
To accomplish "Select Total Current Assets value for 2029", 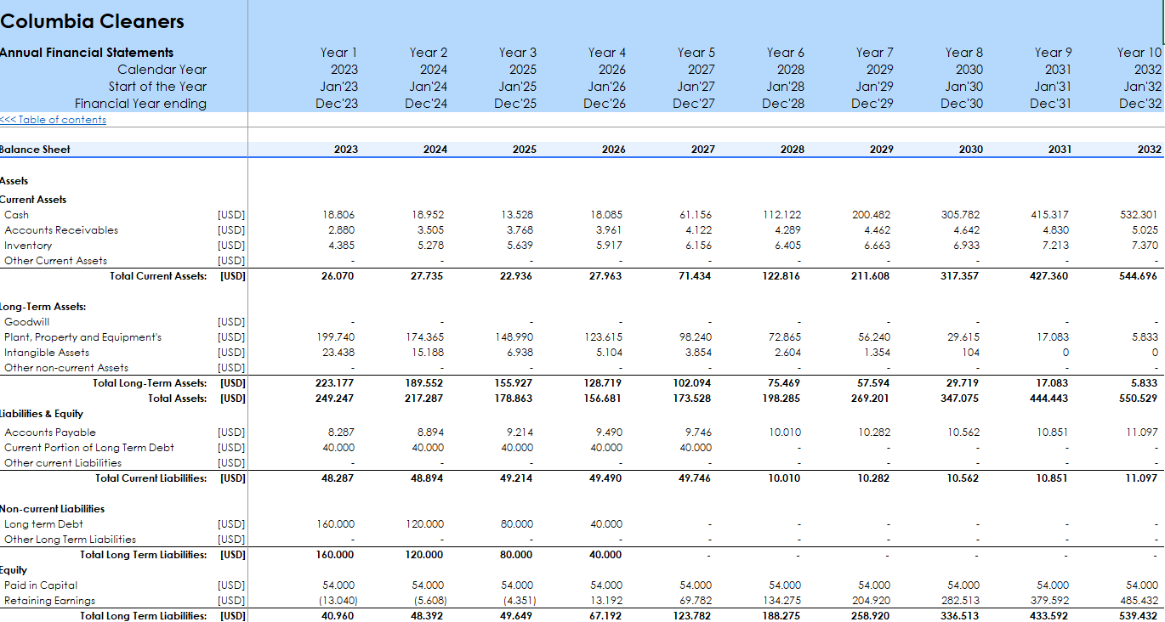I will (873, 276).
